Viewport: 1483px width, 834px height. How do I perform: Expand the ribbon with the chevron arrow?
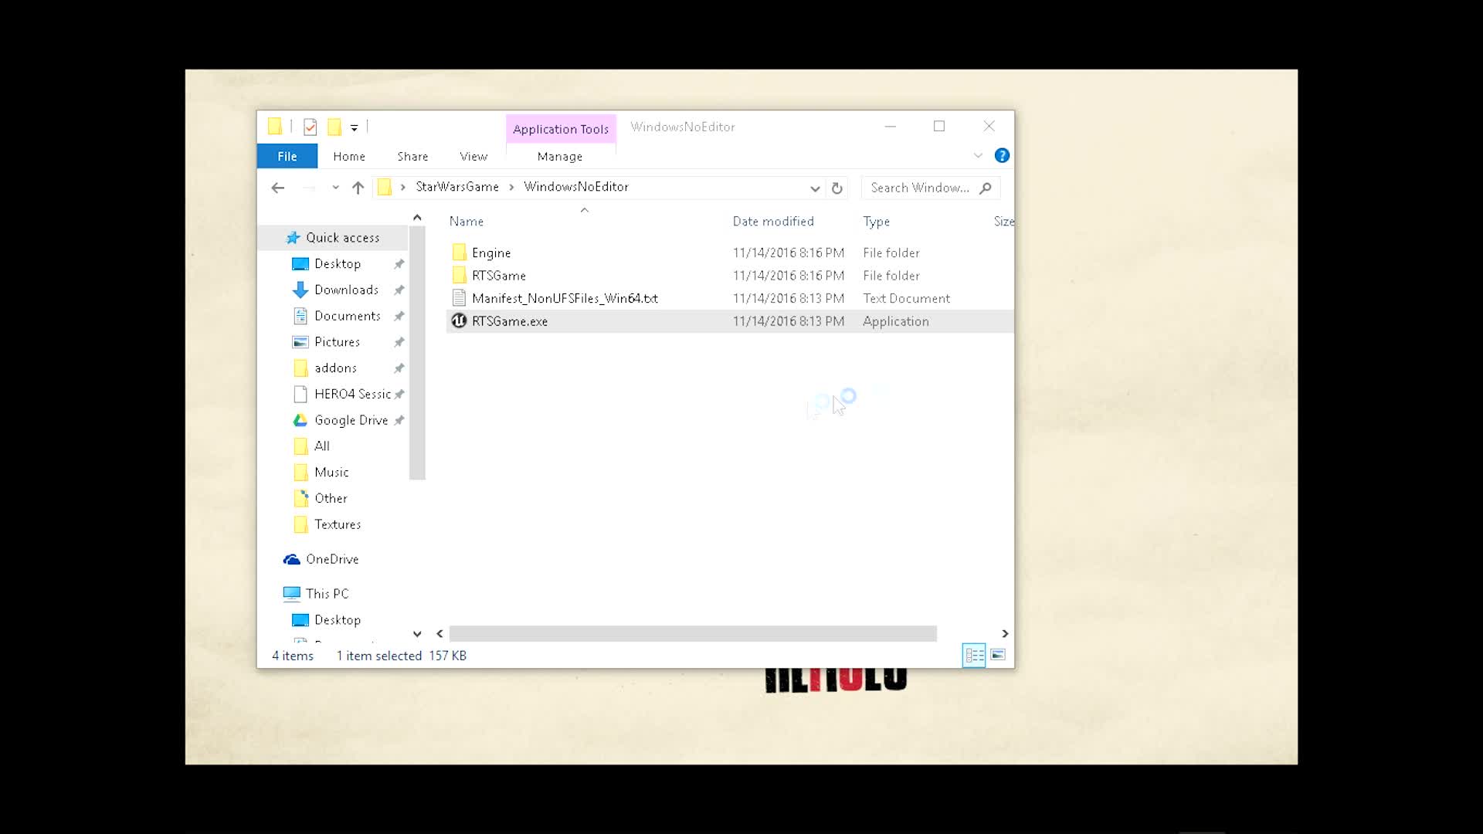coord(978,155)
